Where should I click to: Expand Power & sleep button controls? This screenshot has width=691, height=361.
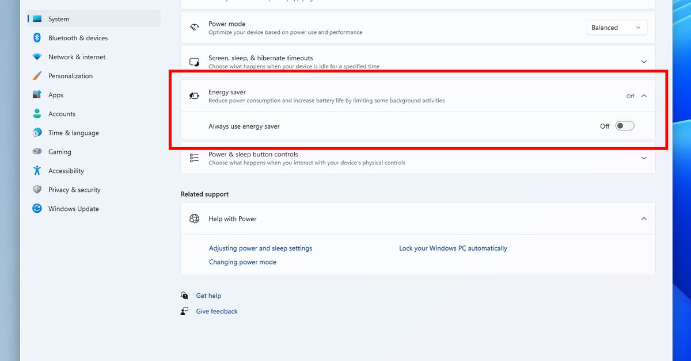tap(644, 158)
